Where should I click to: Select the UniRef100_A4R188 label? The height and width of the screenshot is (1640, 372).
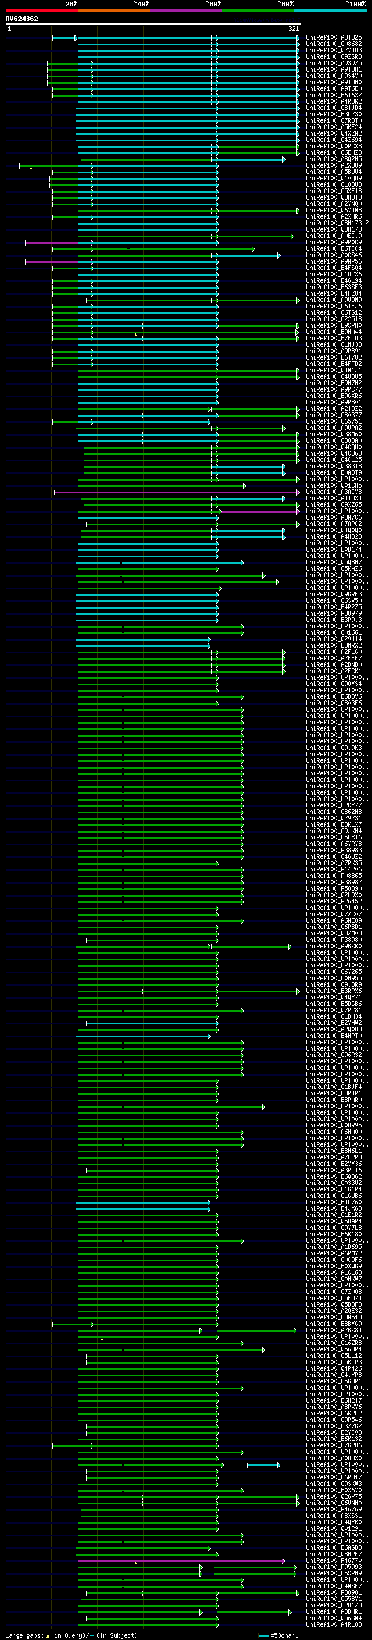click(334, 1625)
